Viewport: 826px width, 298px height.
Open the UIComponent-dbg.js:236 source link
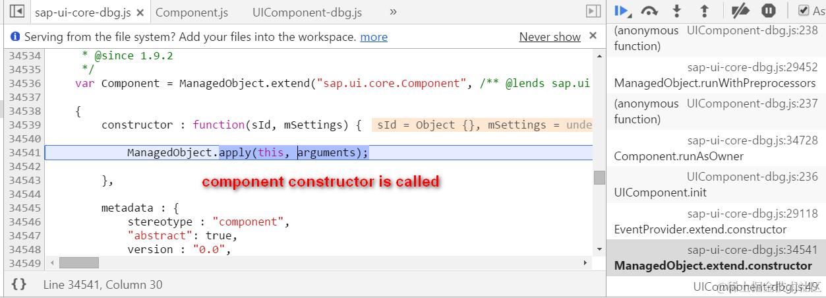coord(752,177)
